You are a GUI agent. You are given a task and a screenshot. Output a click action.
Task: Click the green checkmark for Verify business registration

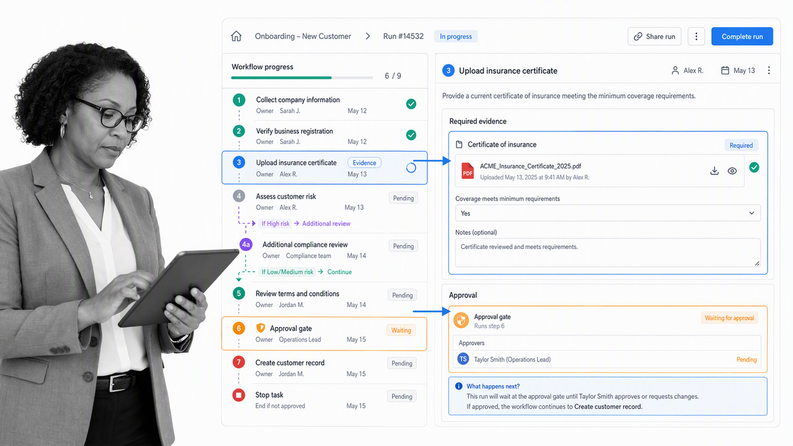[x=411, y=135]
